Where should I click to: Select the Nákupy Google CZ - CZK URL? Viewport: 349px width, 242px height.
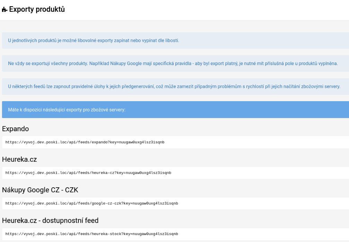tap(176, 203)
